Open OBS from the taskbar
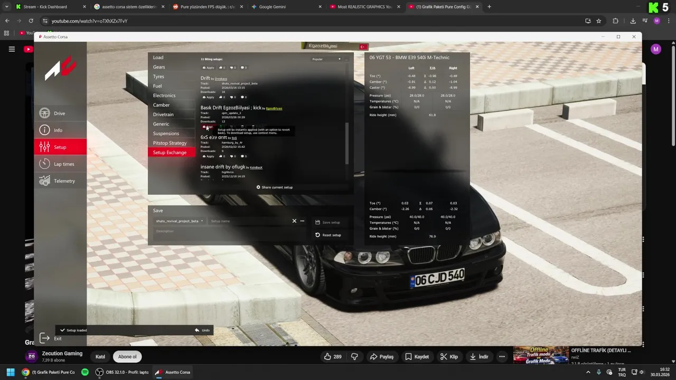 point(122,372)
